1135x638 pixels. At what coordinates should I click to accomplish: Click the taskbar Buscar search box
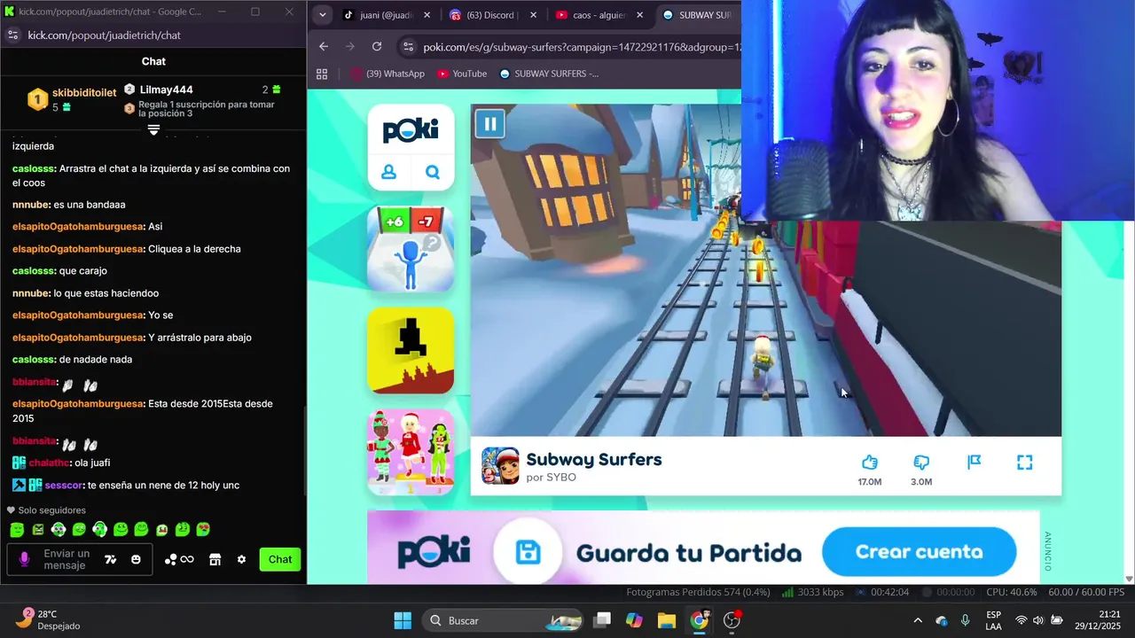click(x=502, y=620)
